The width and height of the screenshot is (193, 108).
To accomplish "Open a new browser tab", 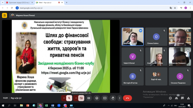I will [67, 3].
